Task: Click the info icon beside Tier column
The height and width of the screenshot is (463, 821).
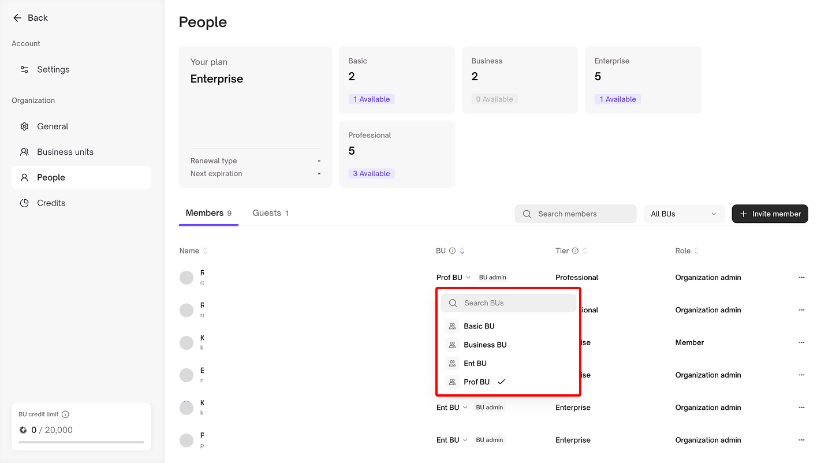Action: [x=575, y=251]
